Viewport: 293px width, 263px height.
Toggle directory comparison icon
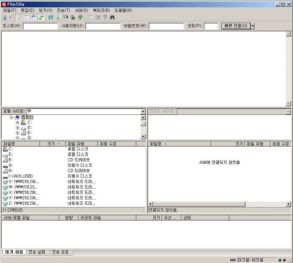point(97,17)
